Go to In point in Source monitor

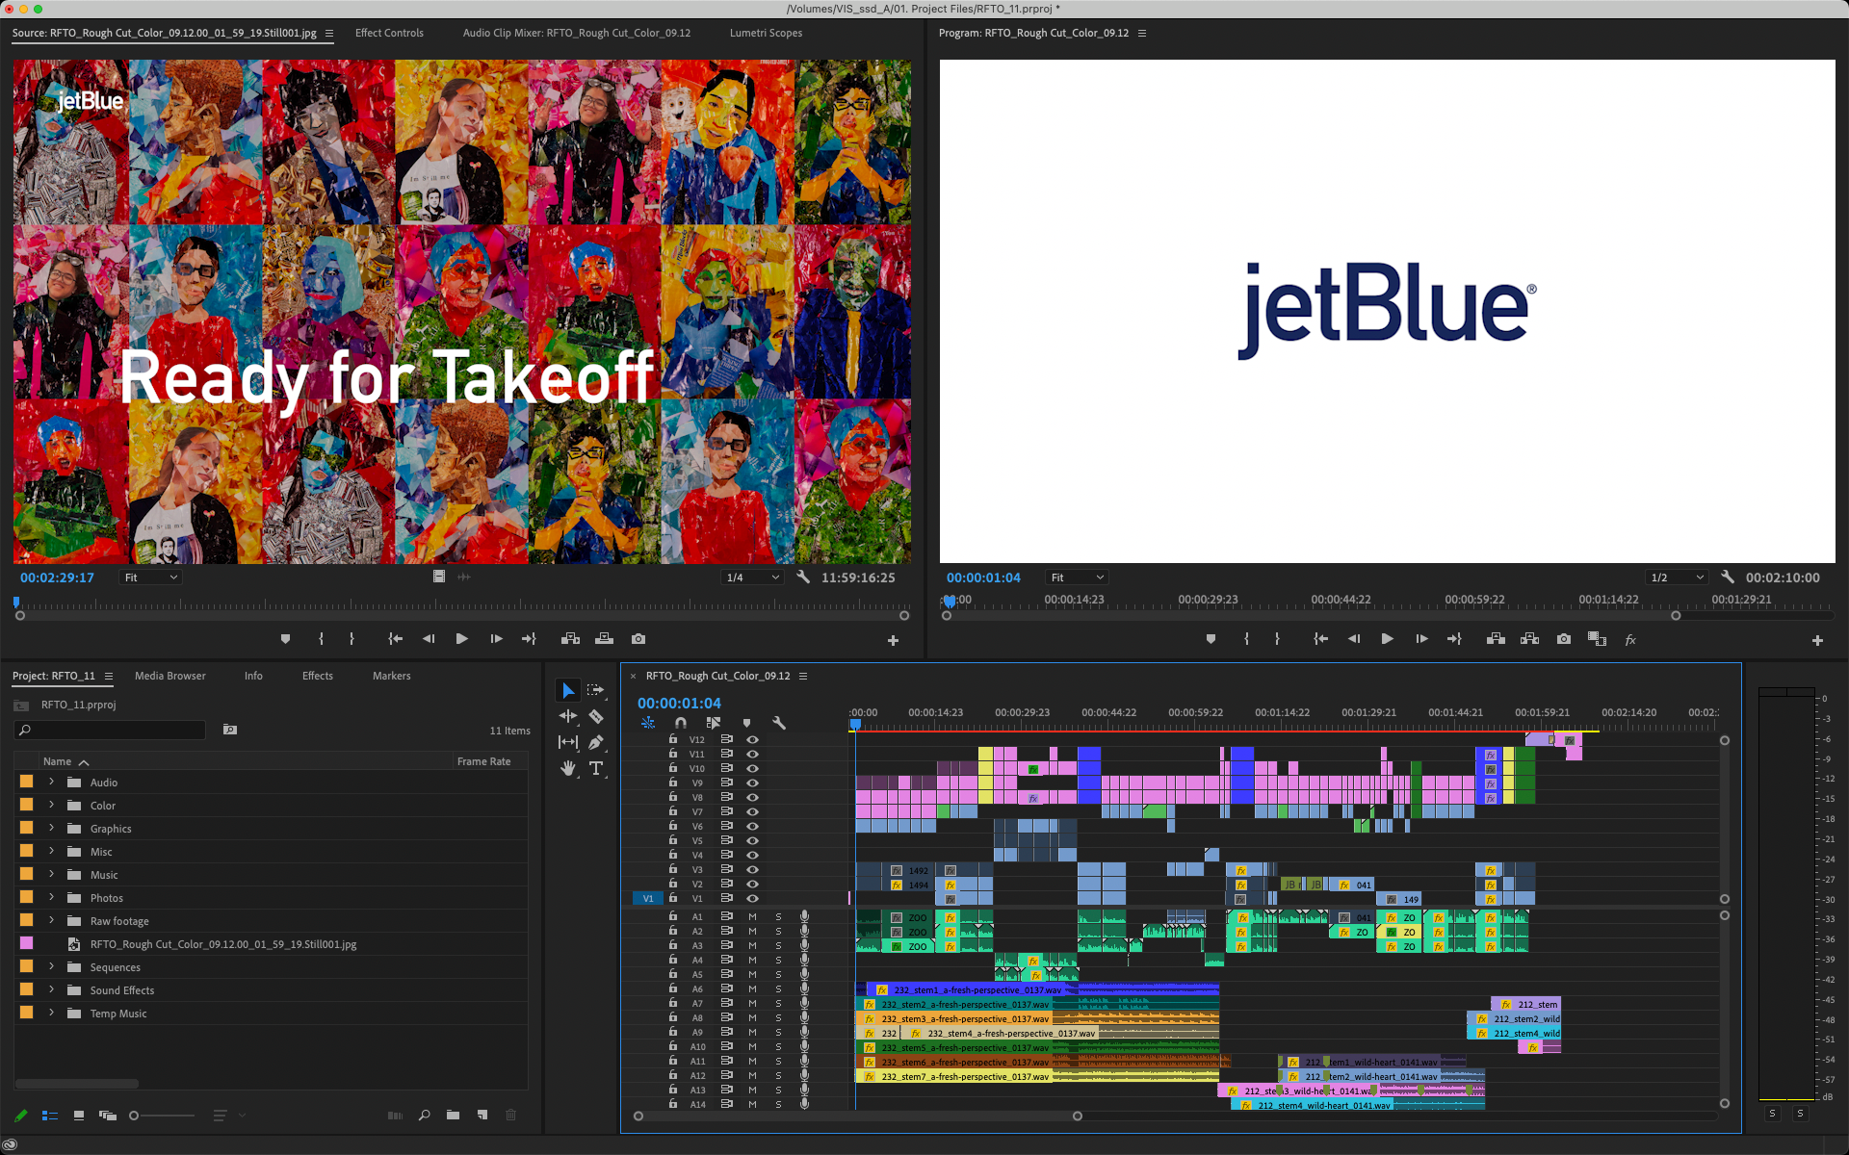point(395,639)
